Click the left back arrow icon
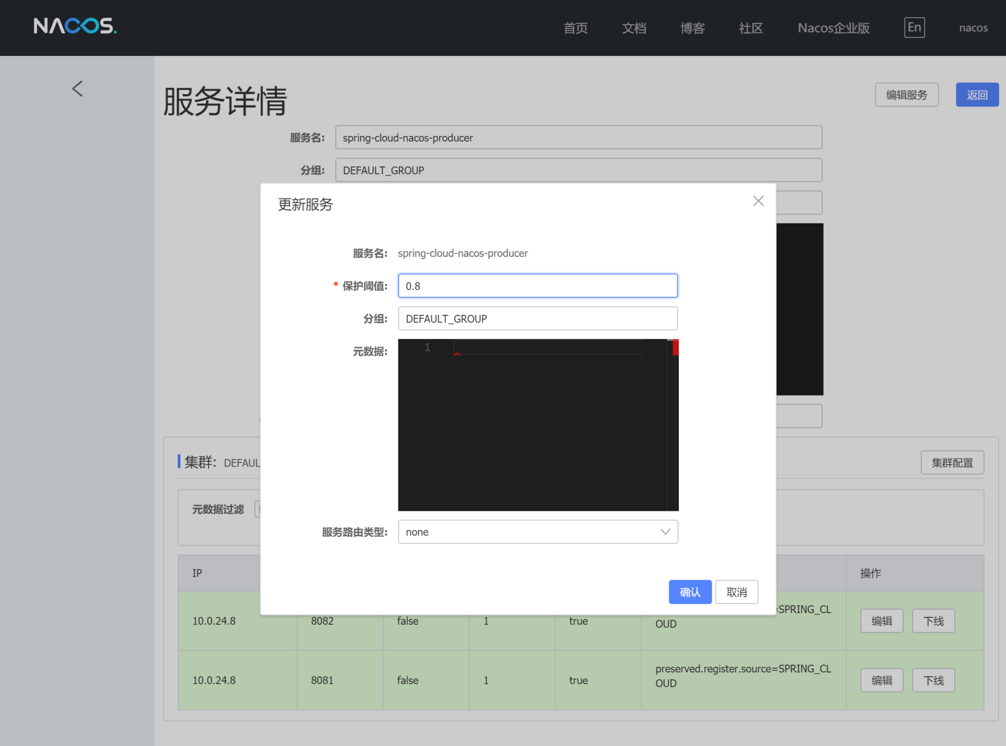The image size is (1006, 746). coord(78,89)
